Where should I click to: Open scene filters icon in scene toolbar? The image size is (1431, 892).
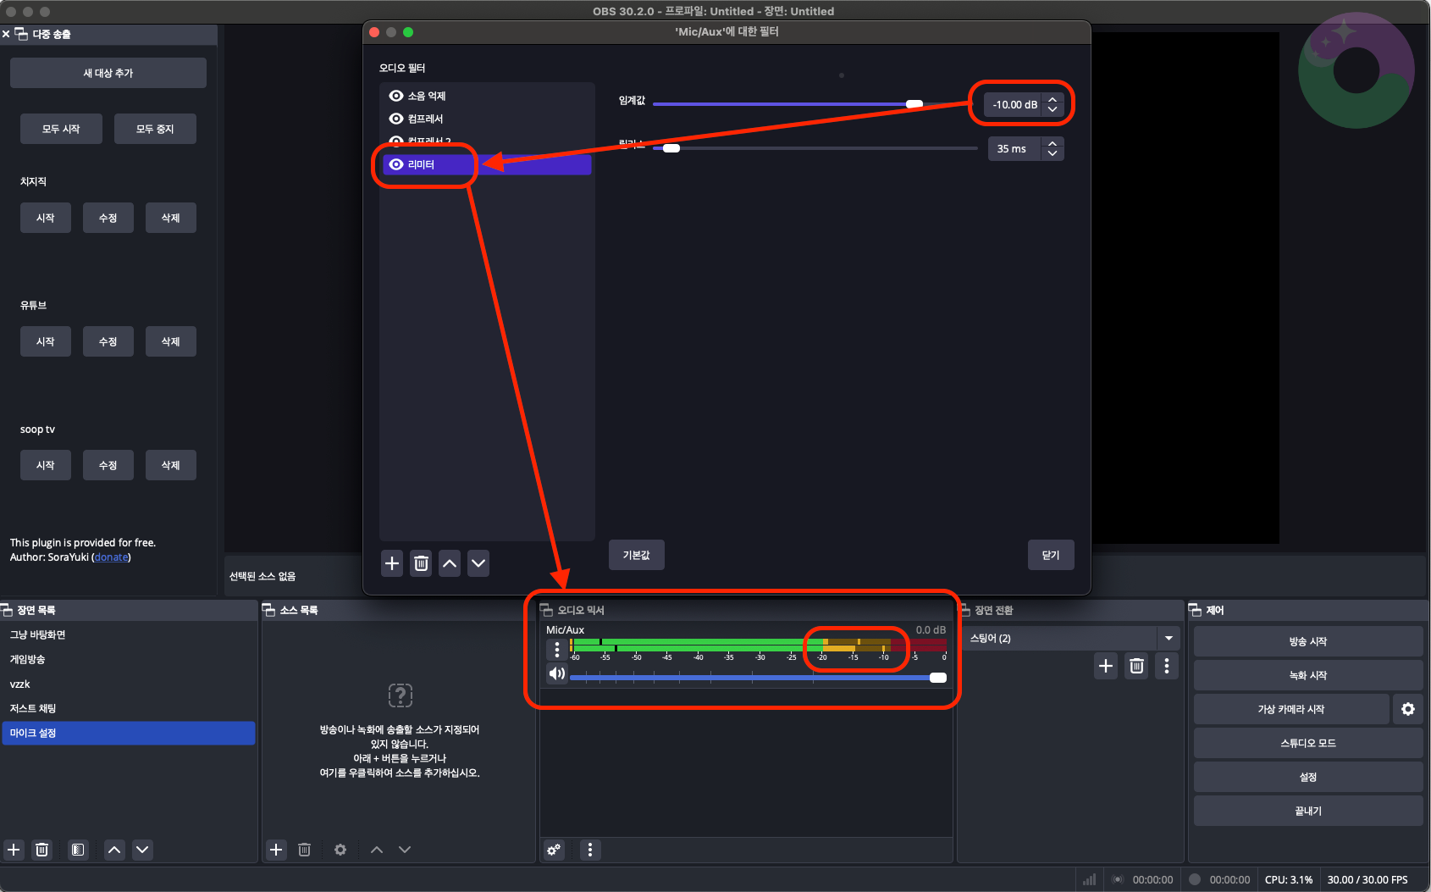pyautogui.click(x=78, y=850)
